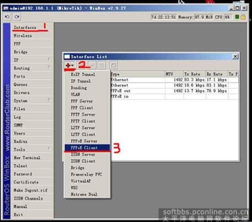Viewport: 252px width, 222px height.
Task: Click the Tx Rate column header
Action: [195, 74]
